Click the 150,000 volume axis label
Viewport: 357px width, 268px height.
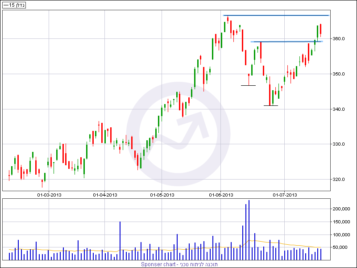click(341, 222)
